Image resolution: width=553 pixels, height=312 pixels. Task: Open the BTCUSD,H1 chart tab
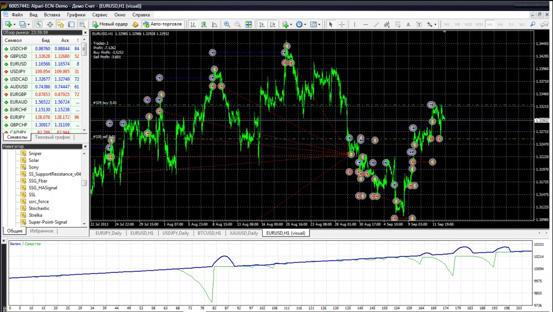coord(209,233)
